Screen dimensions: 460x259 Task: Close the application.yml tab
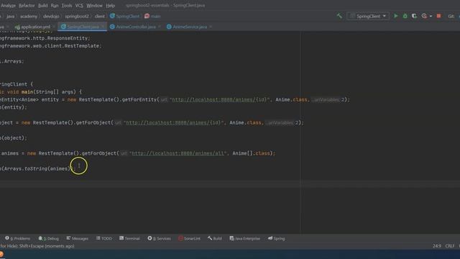55,27
